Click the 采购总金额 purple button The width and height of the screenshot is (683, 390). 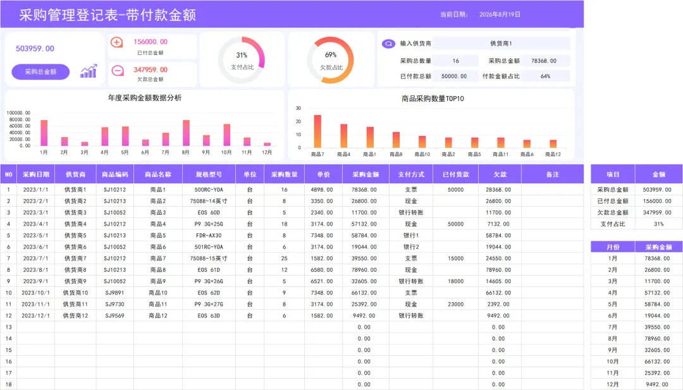[40, 72]
